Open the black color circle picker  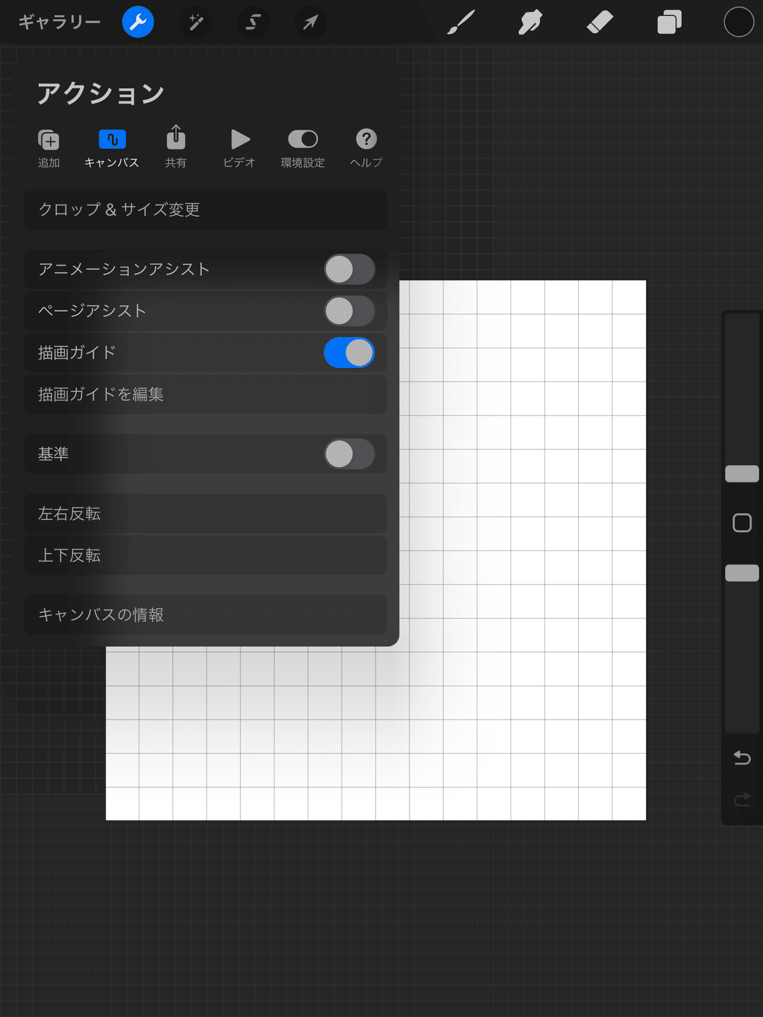pos(739,22)
